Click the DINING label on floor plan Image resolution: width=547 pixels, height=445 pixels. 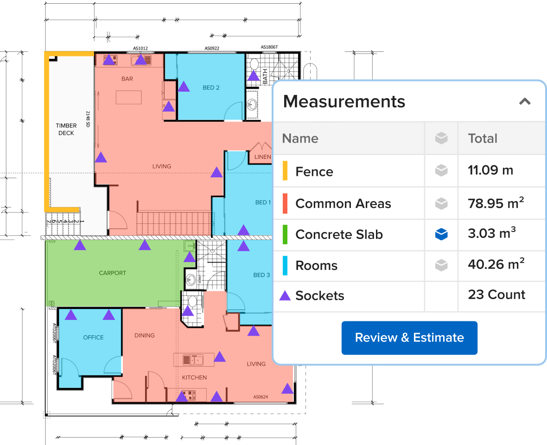[145, 335]
